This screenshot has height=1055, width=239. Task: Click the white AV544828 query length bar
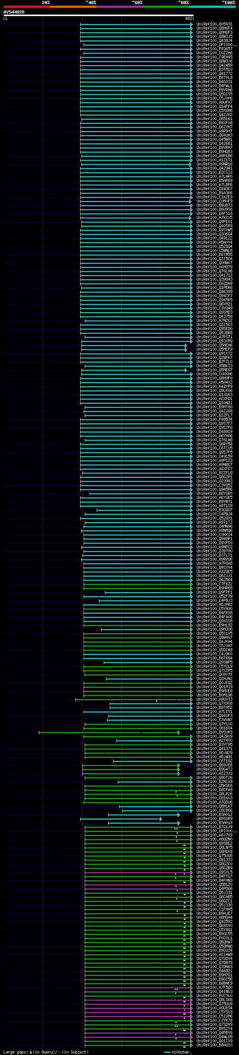[x=99, y=15]
